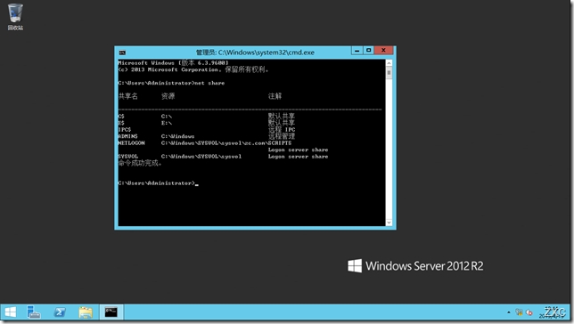Click the Windows Start button

click(x=11, y=312)
